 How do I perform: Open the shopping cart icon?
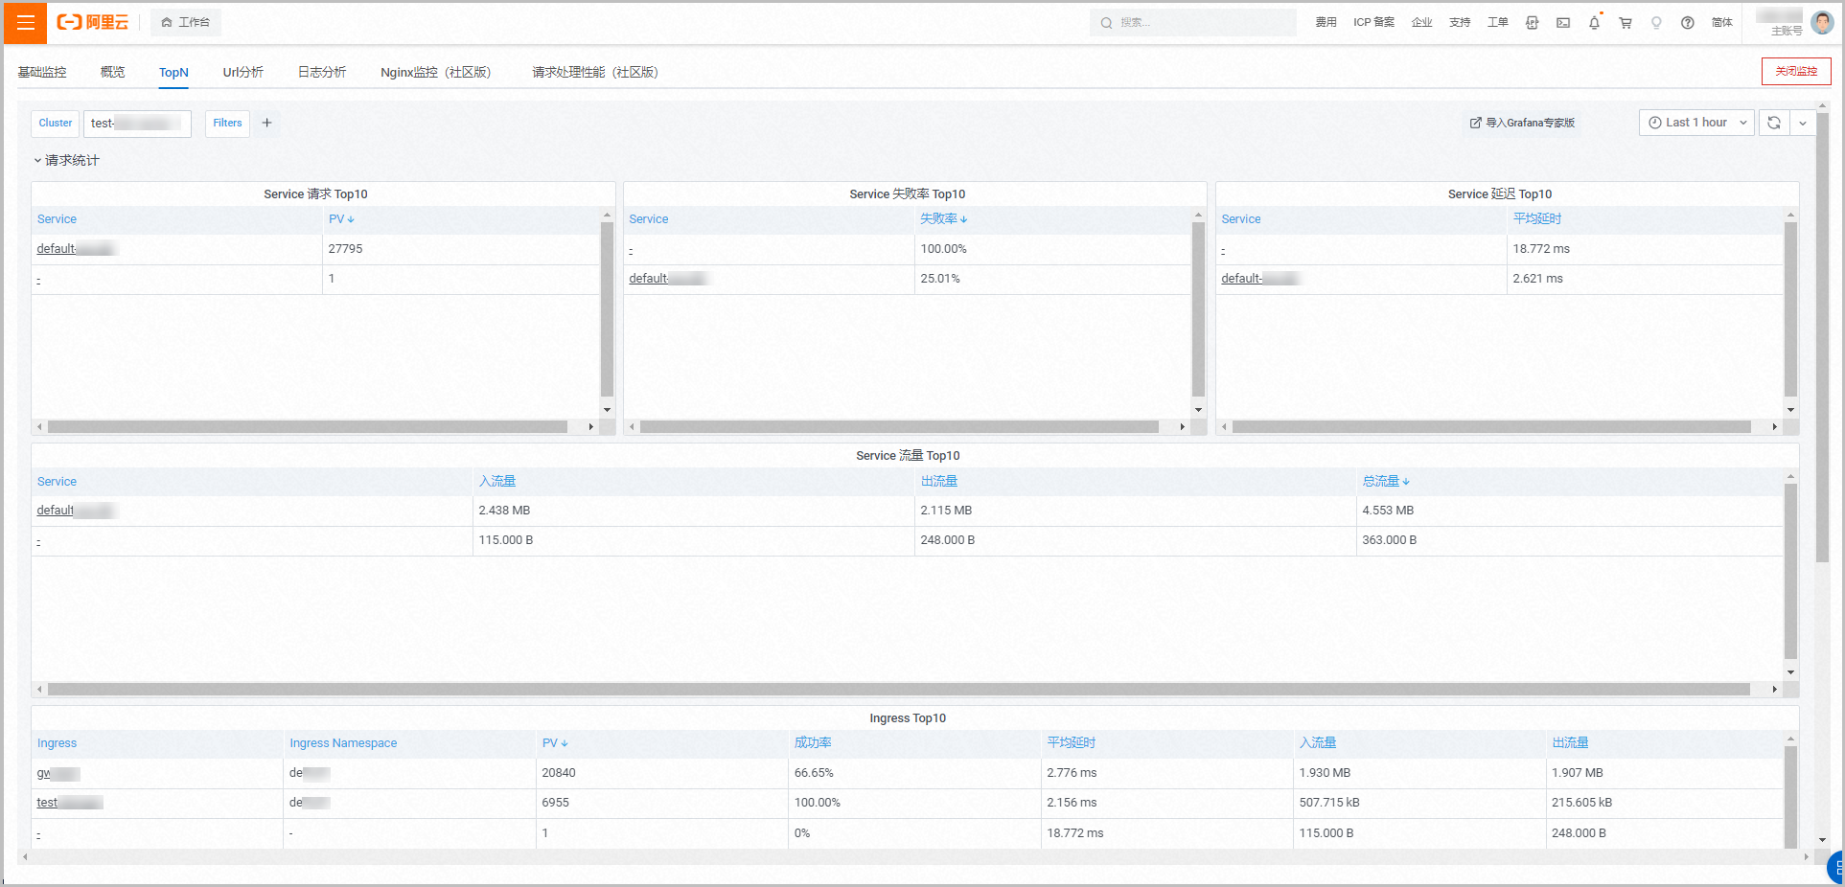coord(1626,22)
